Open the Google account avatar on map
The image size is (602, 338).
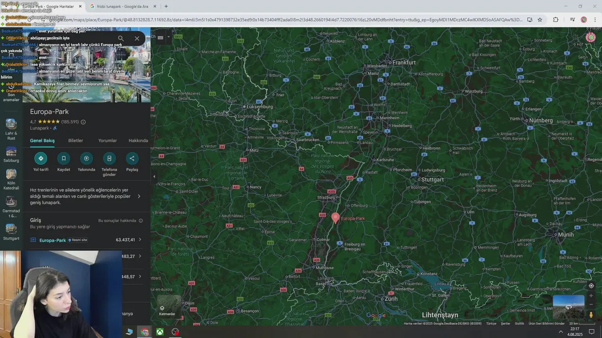[x=591, y=38]
